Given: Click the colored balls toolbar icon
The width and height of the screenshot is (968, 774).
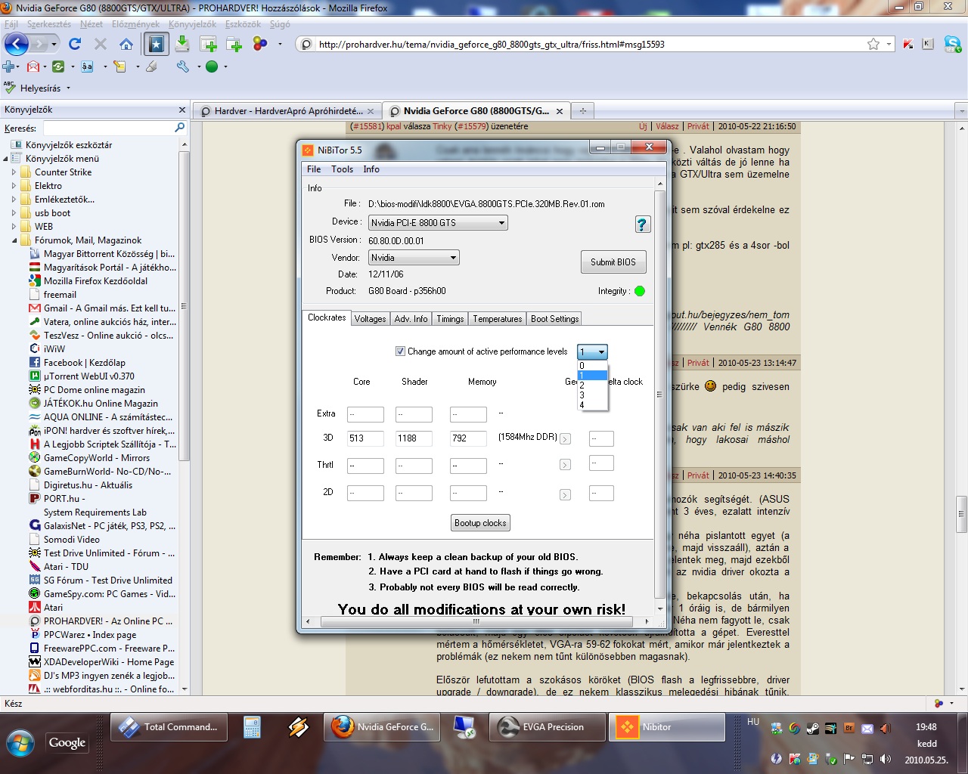Looking at the screenshot, I should (x=260, y=44).
